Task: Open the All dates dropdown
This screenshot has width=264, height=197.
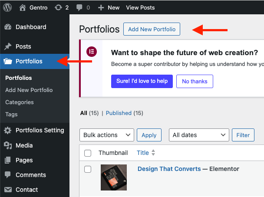Action: point(199,135)
